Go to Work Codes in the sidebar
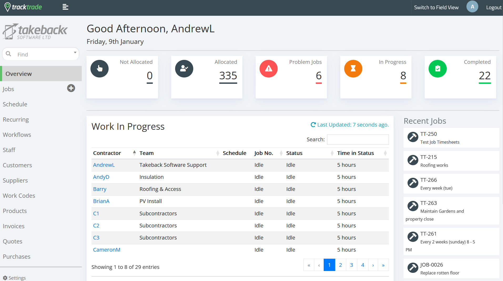 tap(19, 196)
